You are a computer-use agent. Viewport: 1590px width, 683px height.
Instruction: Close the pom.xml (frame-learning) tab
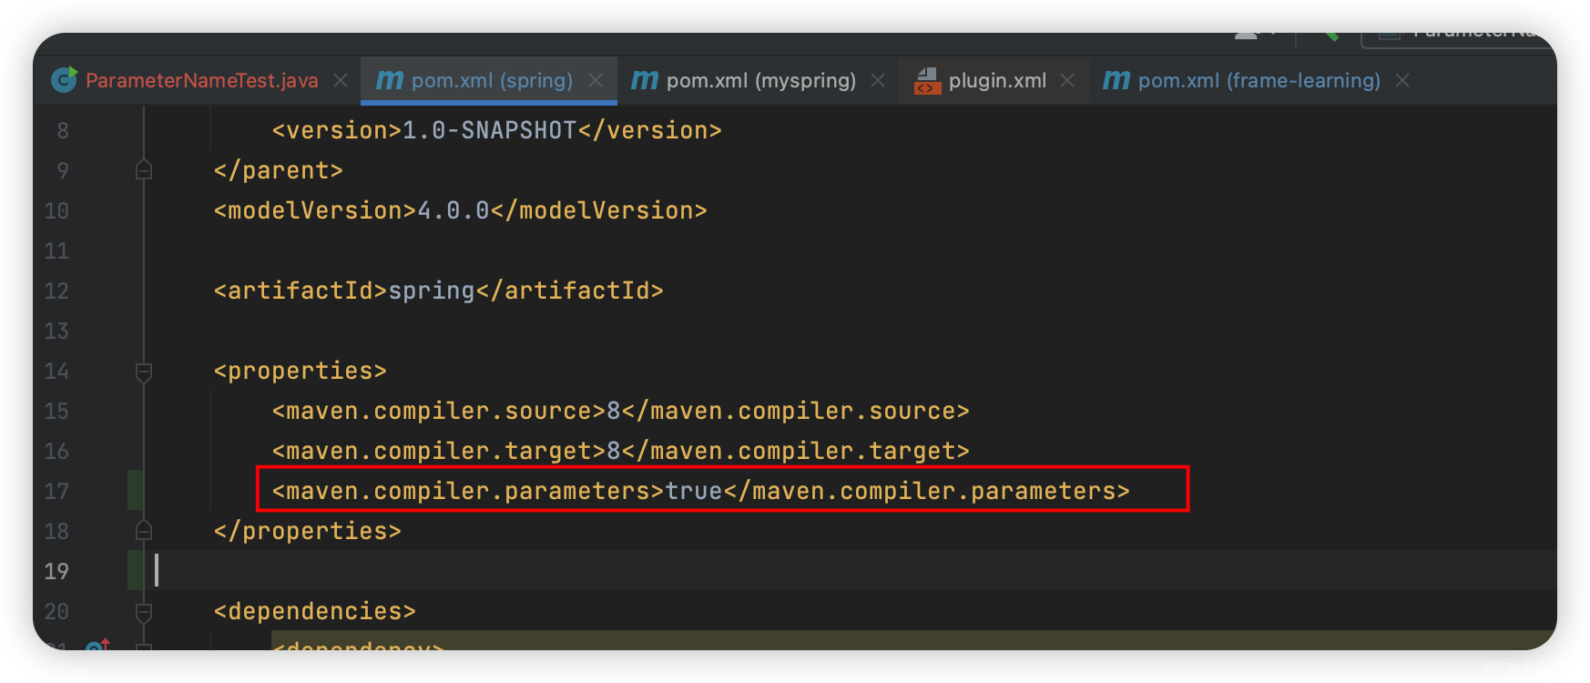pyautogui.click(x=1402, y=80)
